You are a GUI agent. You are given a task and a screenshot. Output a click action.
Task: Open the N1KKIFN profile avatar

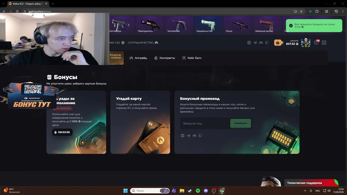tap(306, 43)
